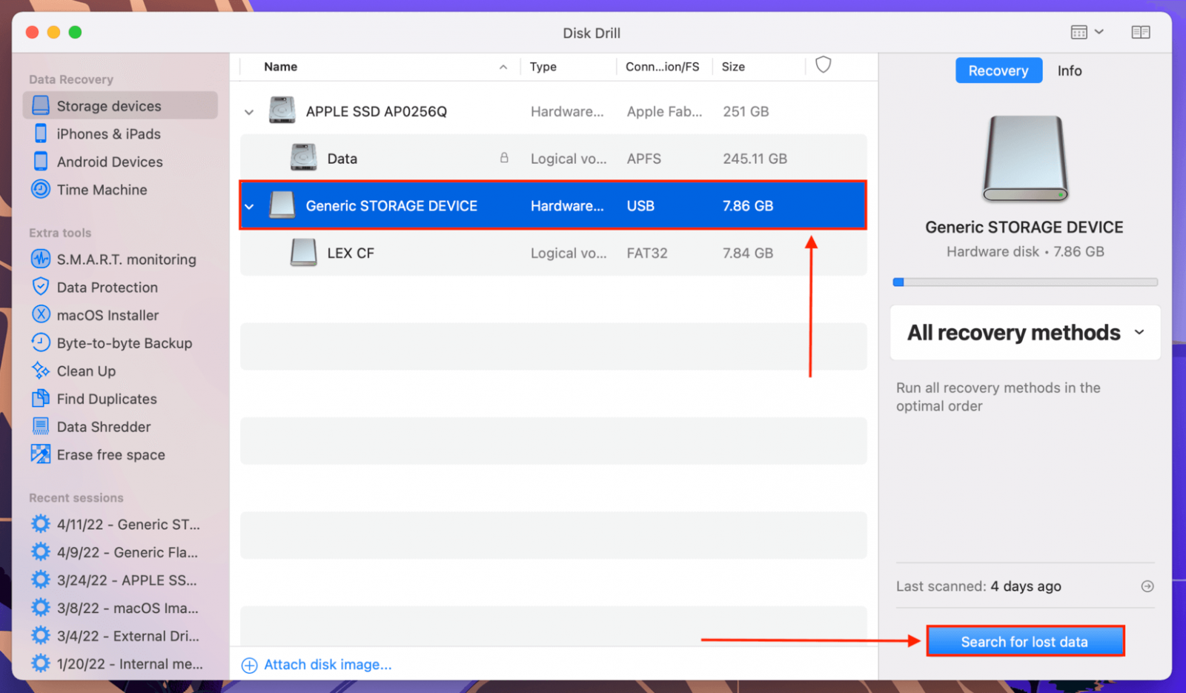Open Time Machine from the sidebar
The image size is (1186, 693).
[102, 190]
